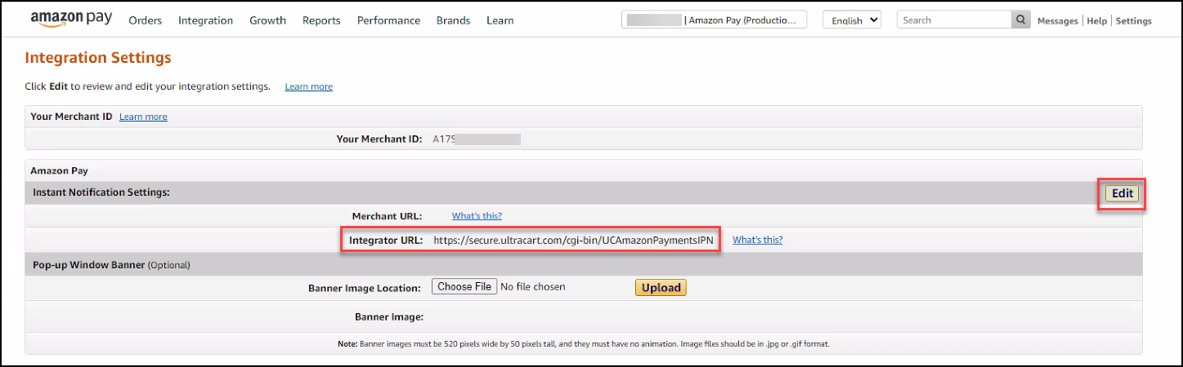Open the Learn menu
This screenshot has width=1183, height=367.
point(500,20)
